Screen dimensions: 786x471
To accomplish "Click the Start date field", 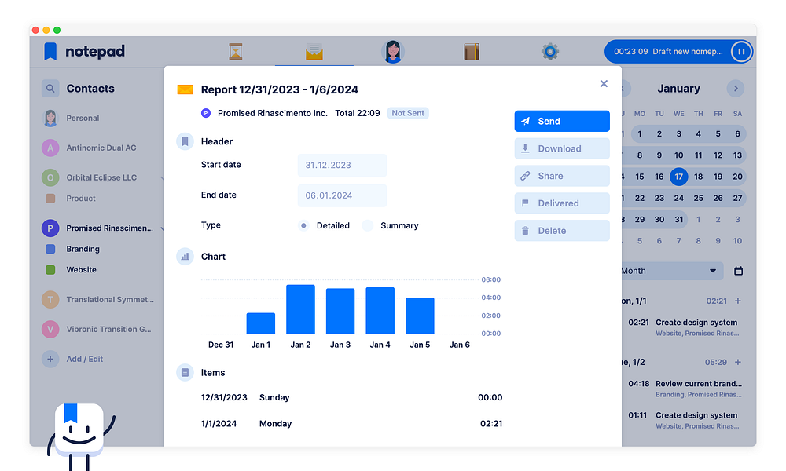I will 343,165.
